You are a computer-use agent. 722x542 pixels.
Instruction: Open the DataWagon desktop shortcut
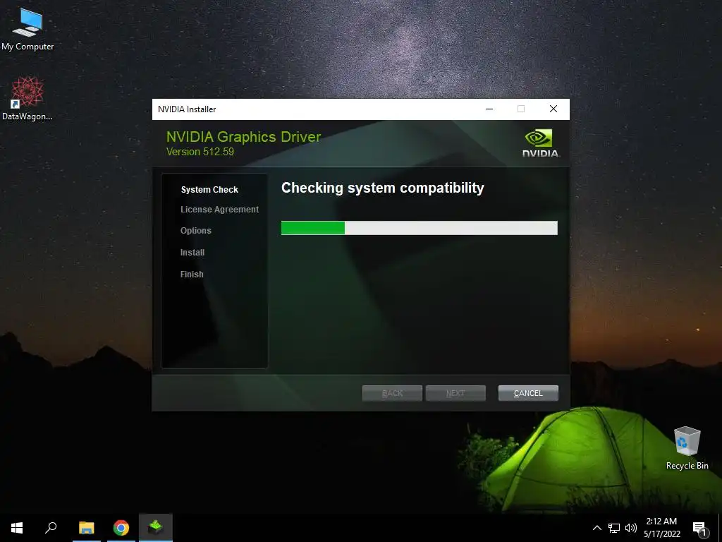[27, 99]
